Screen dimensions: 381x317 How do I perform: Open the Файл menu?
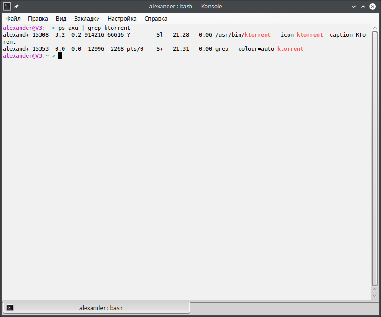pos(13,19)
